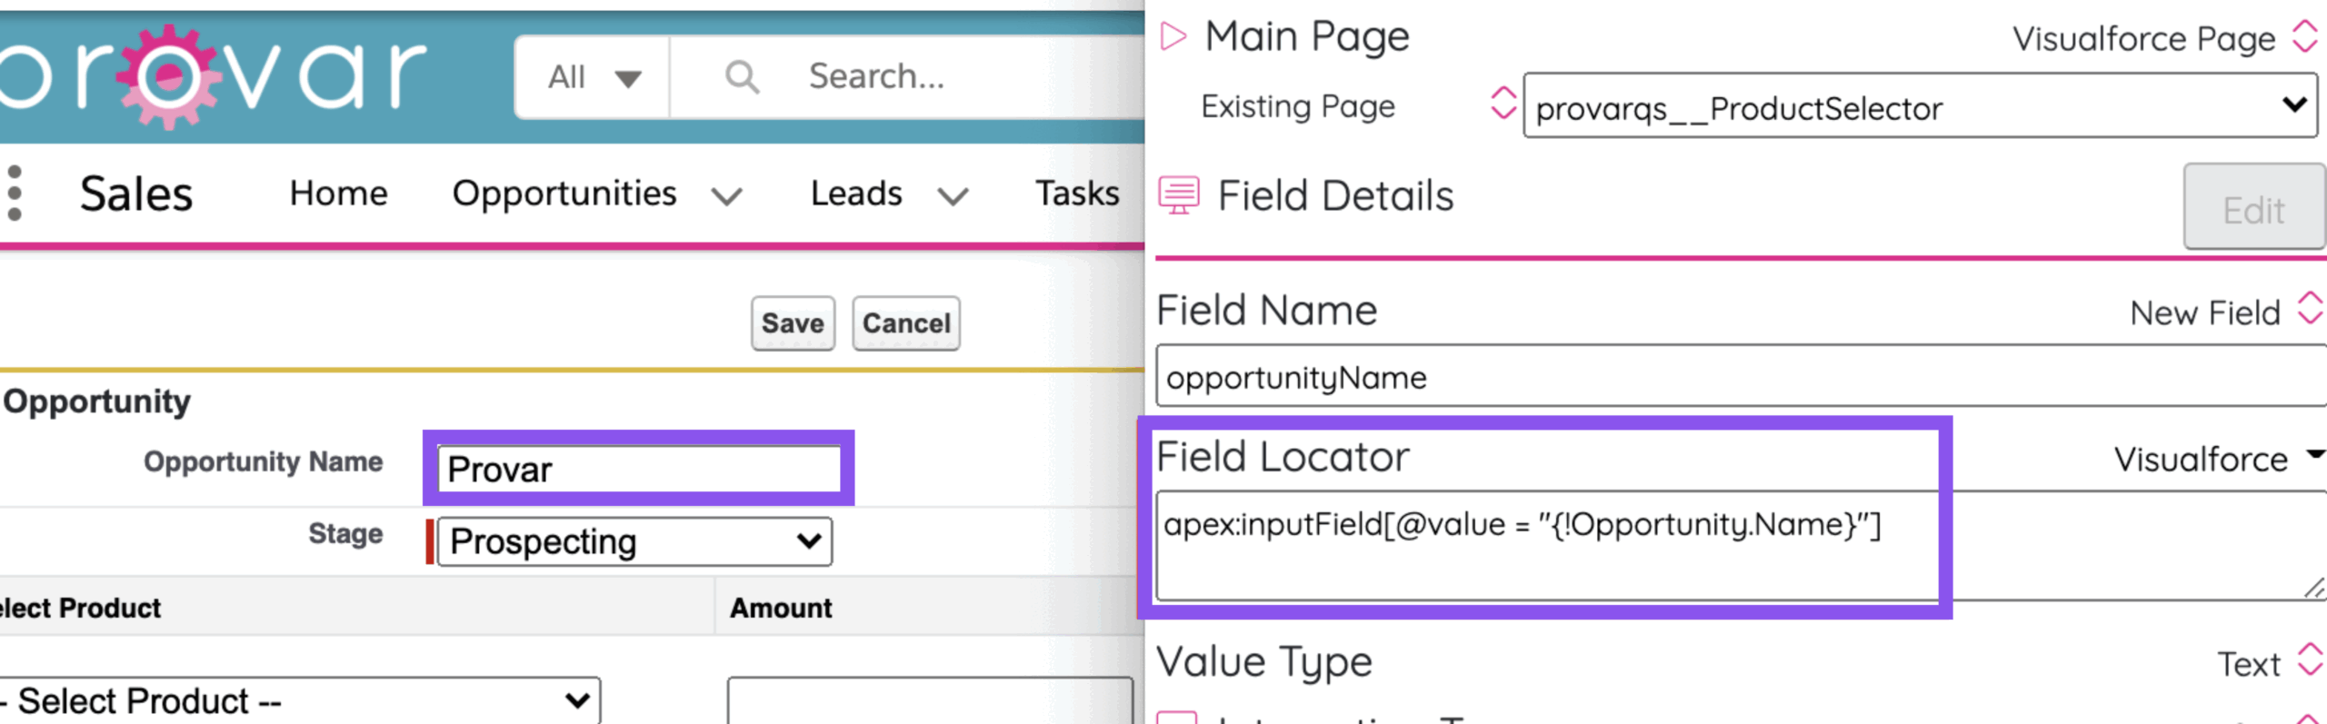This screenshot has height=724, width=2327.
Task: Open the app launcher dots icon
Action: pyautogui.click(x=15, y=193)
